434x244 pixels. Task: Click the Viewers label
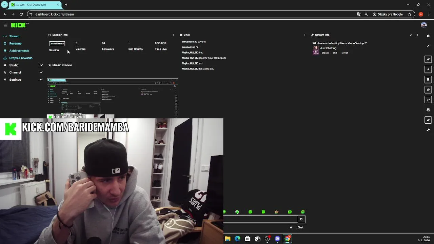(x=80, y=49)
